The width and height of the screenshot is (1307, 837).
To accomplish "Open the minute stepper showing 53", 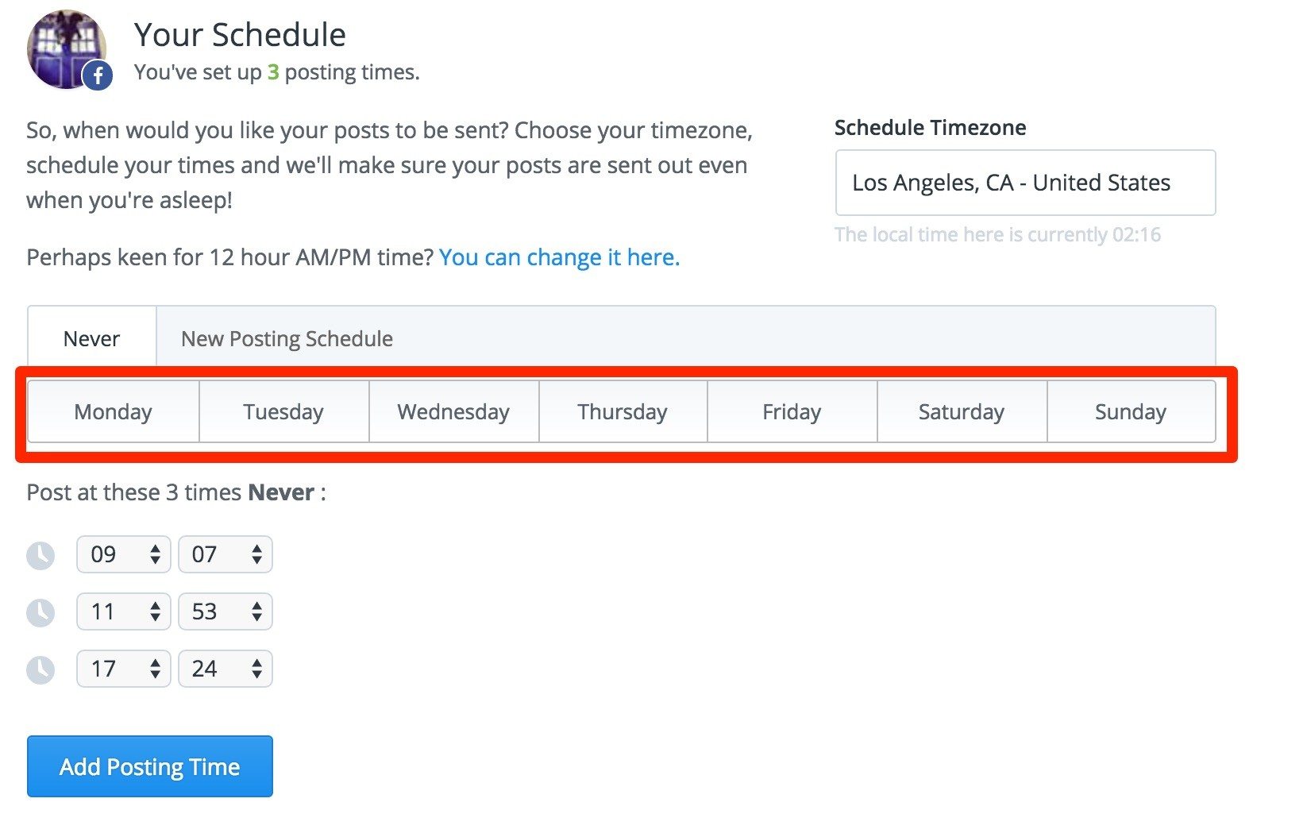I will tap(226, 611).
